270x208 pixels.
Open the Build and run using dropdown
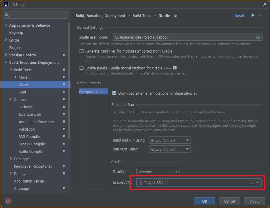pos(170,140)
